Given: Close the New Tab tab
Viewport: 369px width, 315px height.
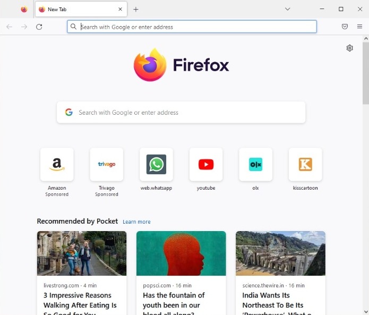Looking at the screenshot, I should (120, 9).
